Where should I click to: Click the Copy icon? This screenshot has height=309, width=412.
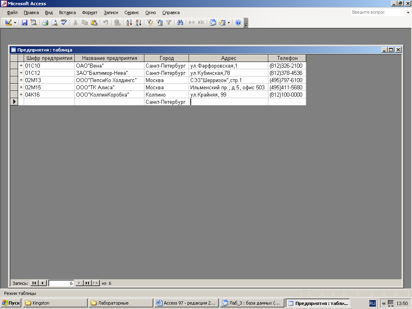click(x=84, y=23)
